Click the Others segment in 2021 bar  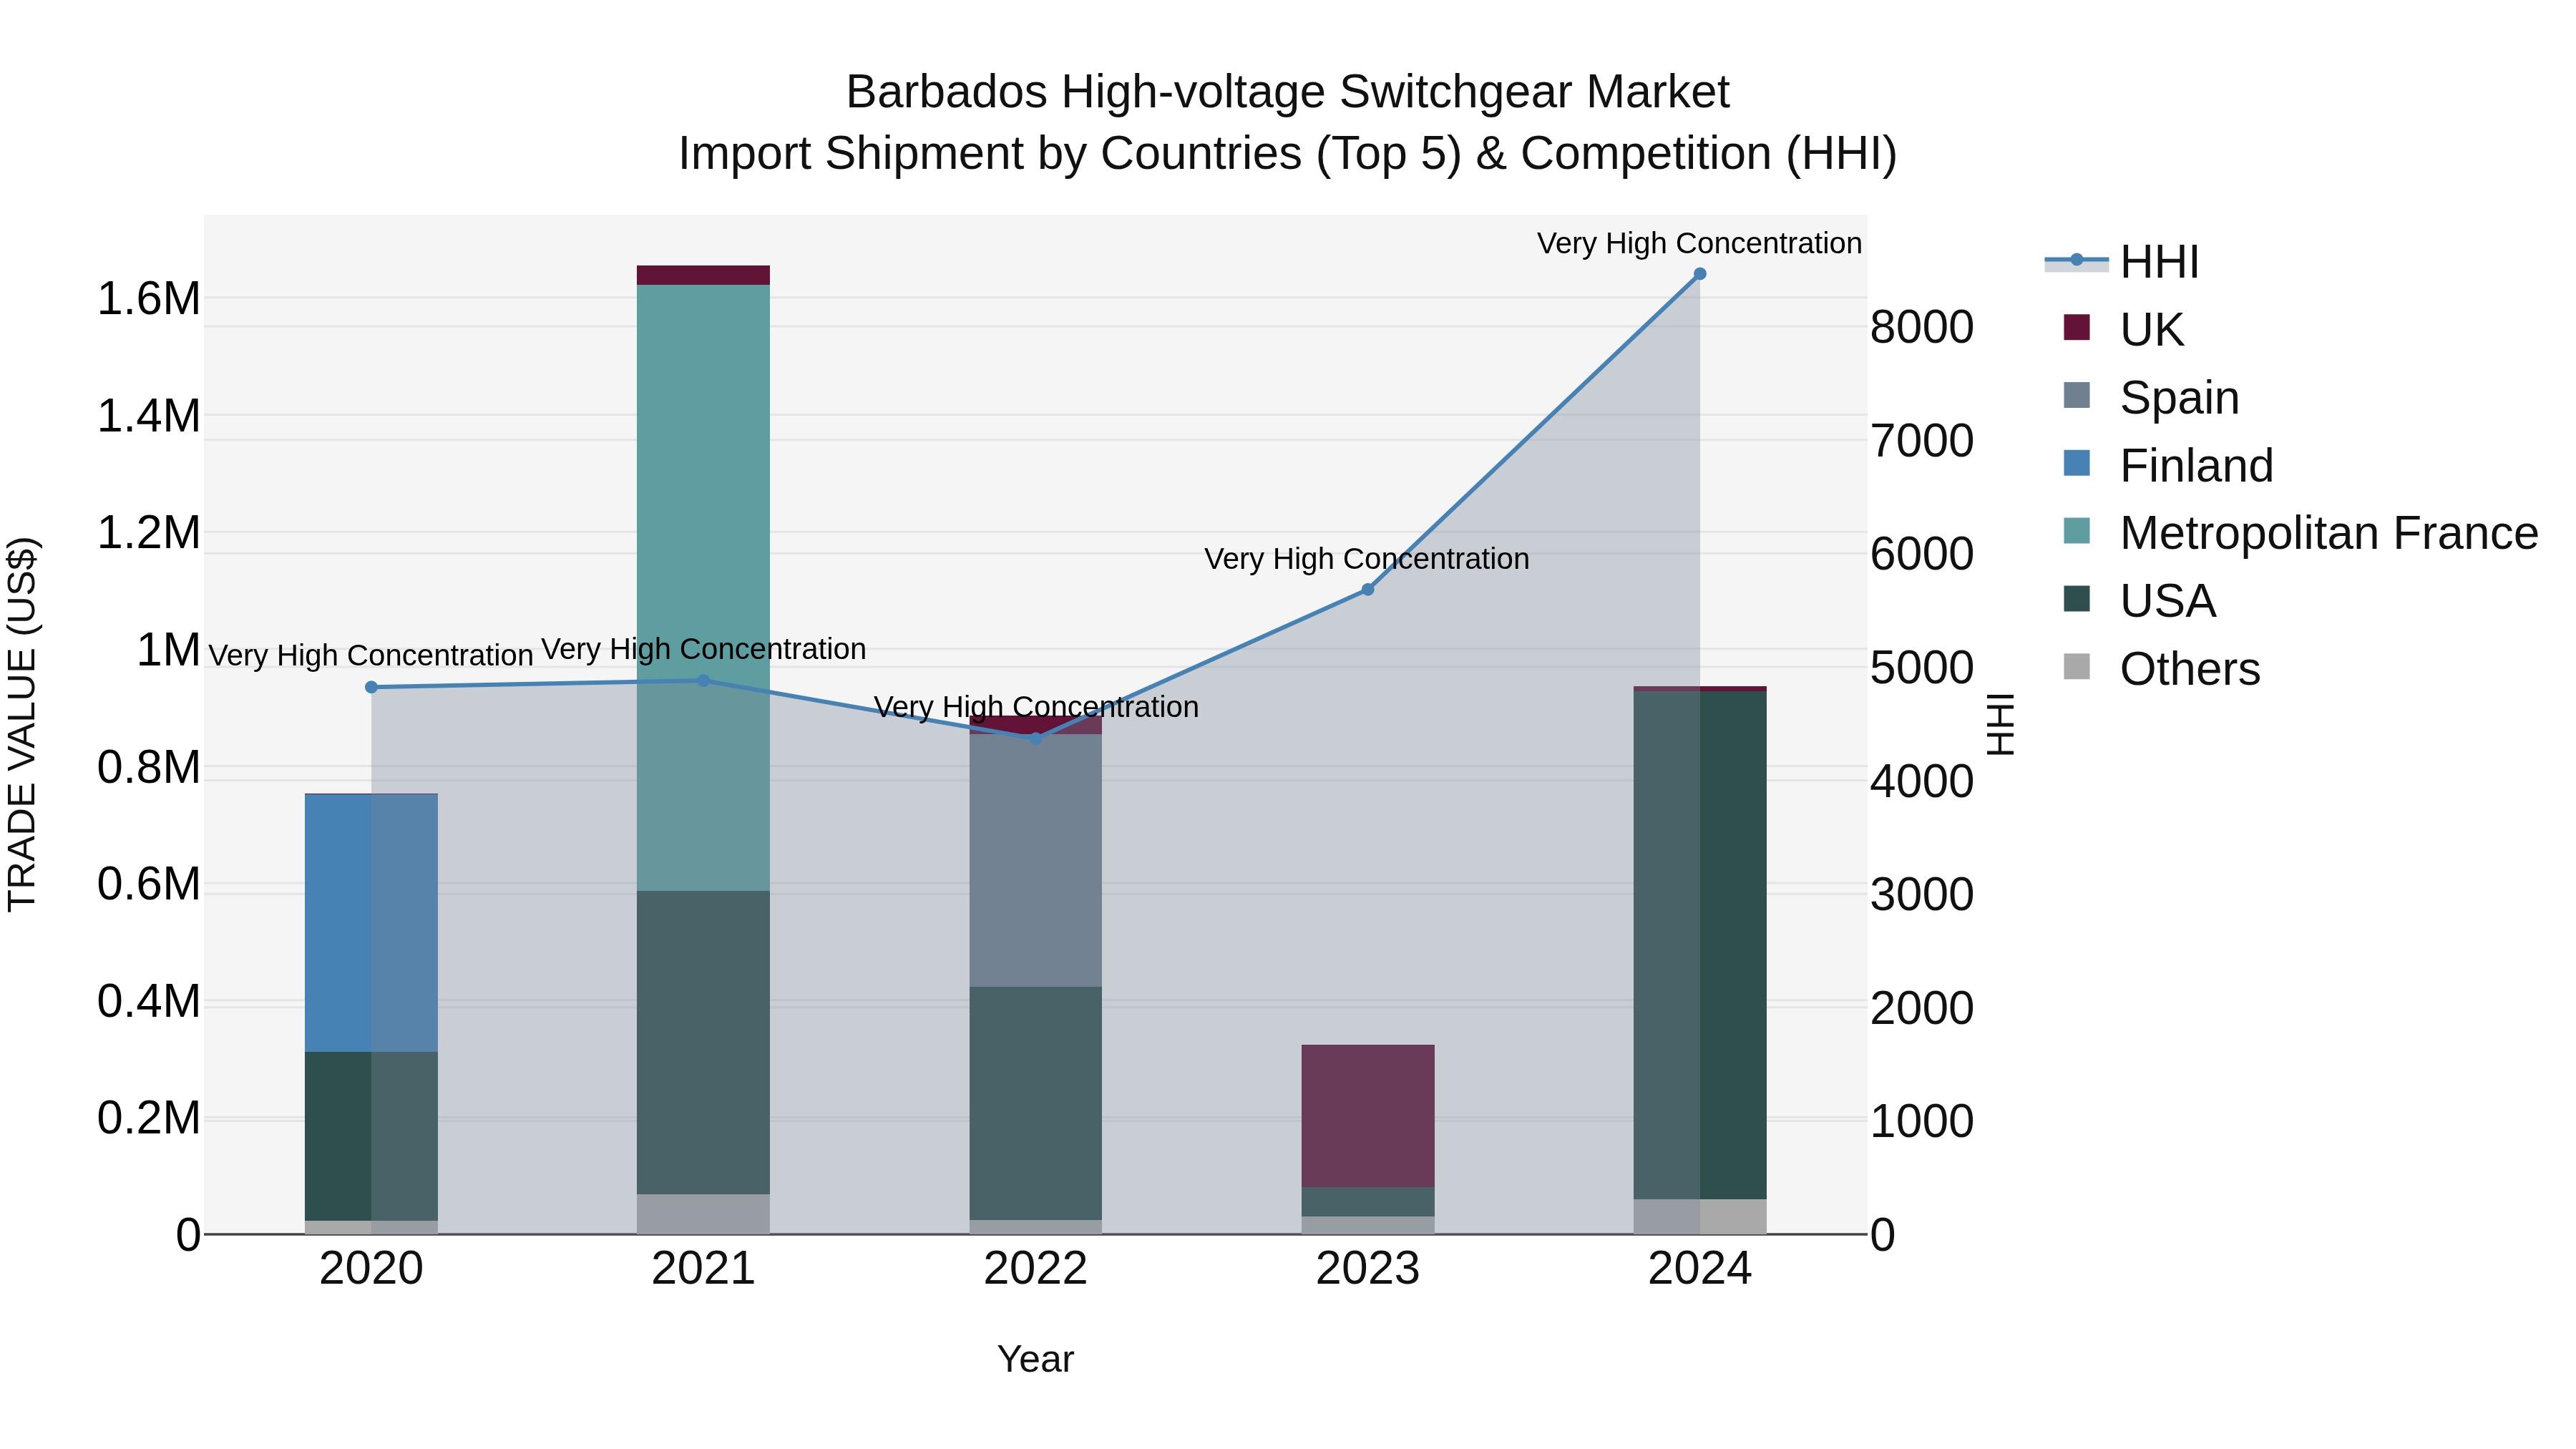pyautogui.click(x=703, y=1214)
